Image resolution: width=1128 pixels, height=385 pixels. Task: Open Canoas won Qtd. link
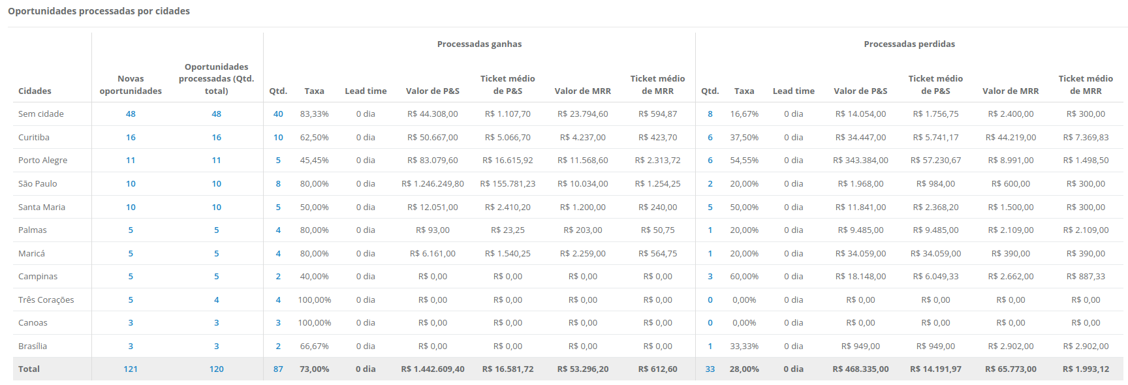278,323
